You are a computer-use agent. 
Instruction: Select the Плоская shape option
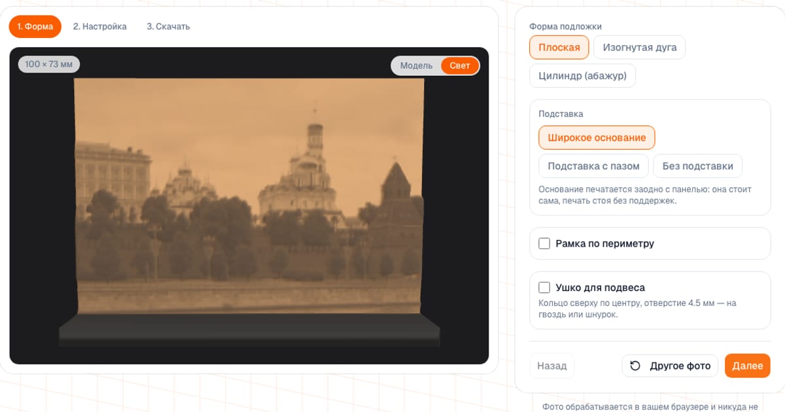click(x=559, y=48)
